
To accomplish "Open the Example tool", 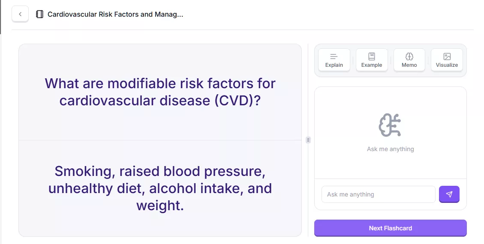I will (x=372, y=60).
